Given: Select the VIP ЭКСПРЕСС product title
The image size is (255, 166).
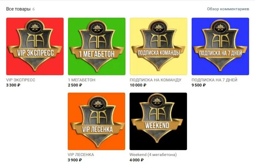Looking at the screenshot, I should [21, 80].
